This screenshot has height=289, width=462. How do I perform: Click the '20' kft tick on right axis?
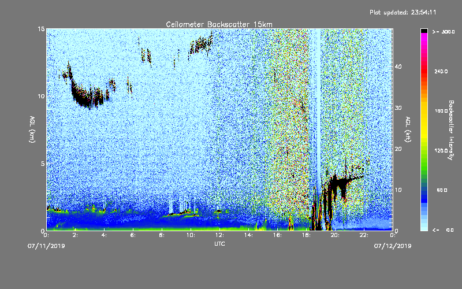(398, 149)
